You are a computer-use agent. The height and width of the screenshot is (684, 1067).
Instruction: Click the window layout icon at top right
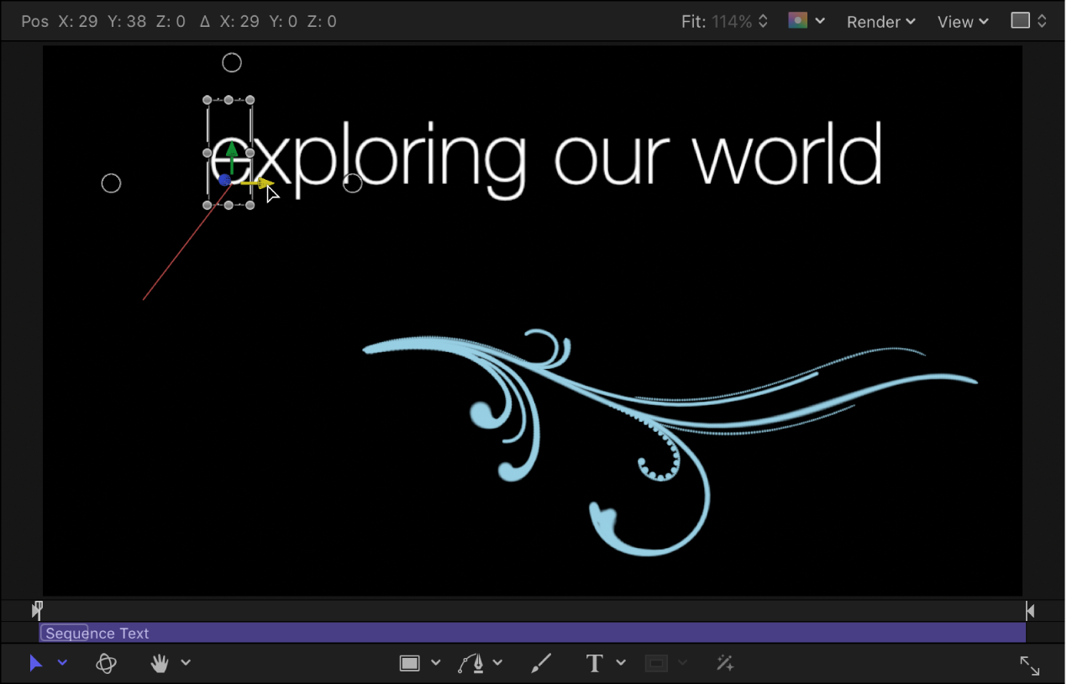point(1021,21)
